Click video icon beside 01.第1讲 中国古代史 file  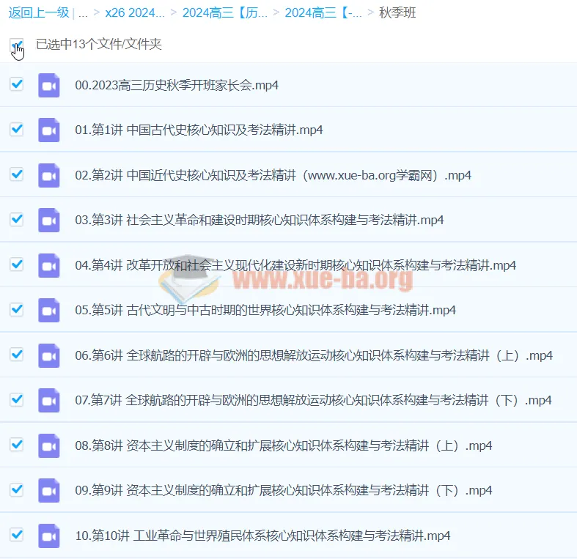[49, 130]
